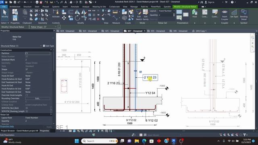The width and height of the screenshot is (258, 145).
Task: Click the Undo arrow in quick access toolbar
Action: click(25, 2)
